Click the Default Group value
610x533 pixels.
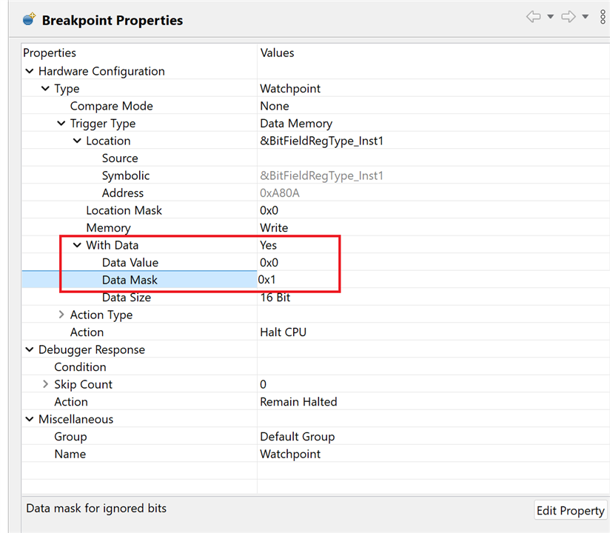(x=297, y=437)
